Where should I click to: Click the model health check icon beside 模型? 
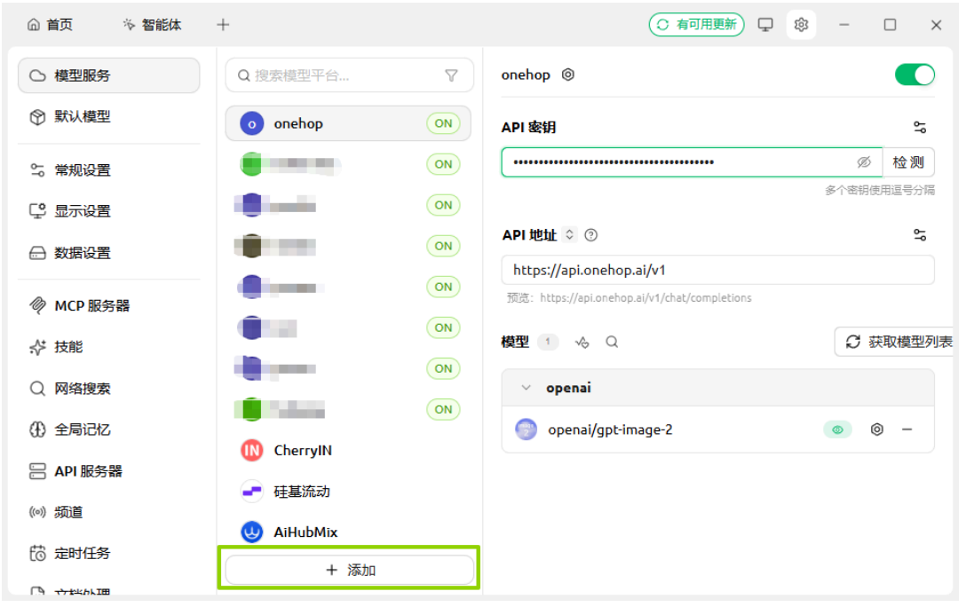pos(584,343)
